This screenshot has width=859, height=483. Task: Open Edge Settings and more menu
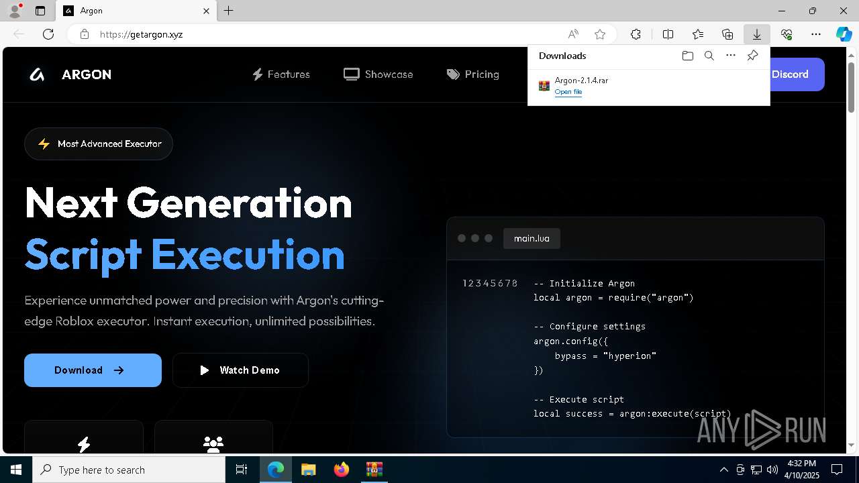[816, 34]
